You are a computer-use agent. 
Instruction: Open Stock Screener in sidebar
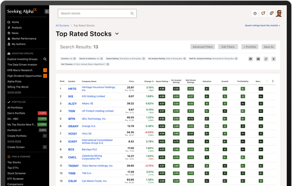point(16,173)
